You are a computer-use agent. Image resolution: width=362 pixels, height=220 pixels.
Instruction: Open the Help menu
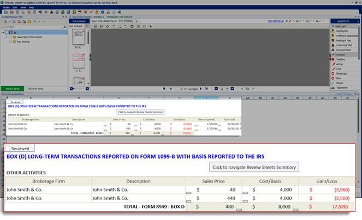(32, 8)
